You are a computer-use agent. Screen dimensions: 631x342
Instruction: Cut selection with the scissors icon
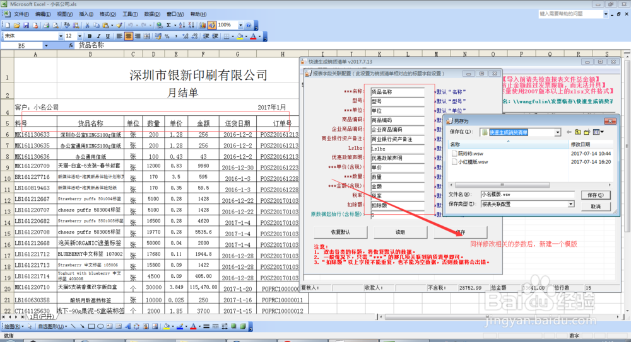click(x=87, y=25)
